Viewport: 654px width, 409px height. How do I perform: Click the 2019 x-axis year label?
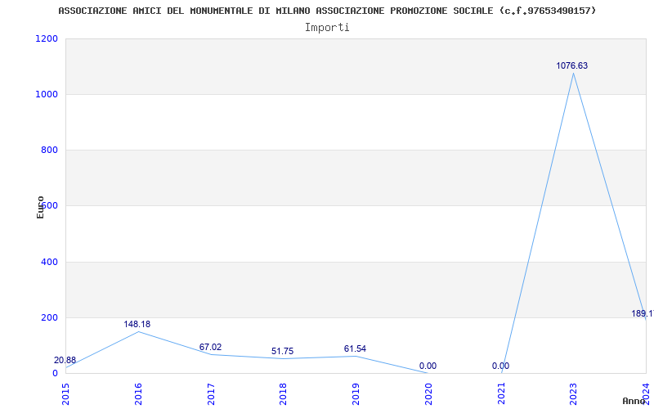[356, 393]
